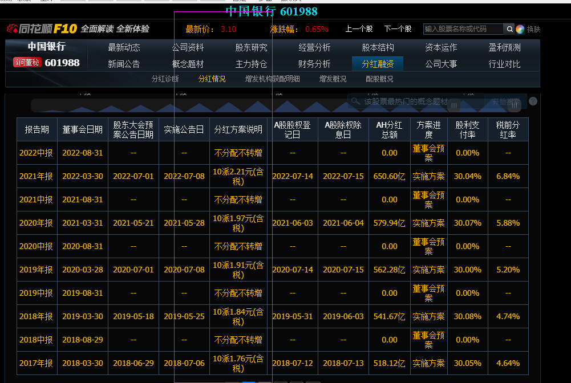The height and width of the screenshot is (383, 571).
Task: Click the A股股权登记日 column header
Action: 293,129
